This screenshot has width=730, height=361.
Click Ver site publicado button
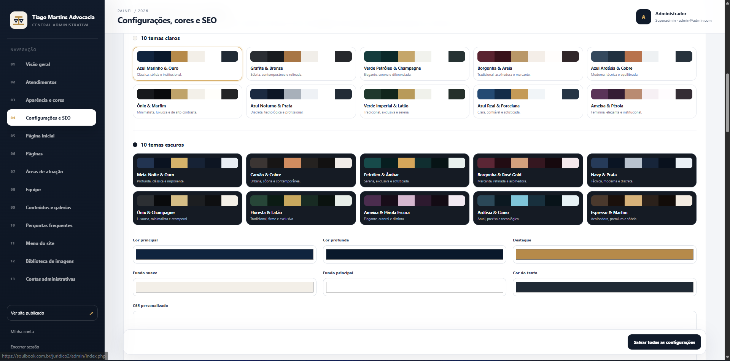point(52,313)
